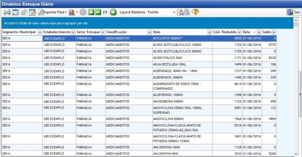Sort by Saldo column header
302x157 pixels.
267,32
